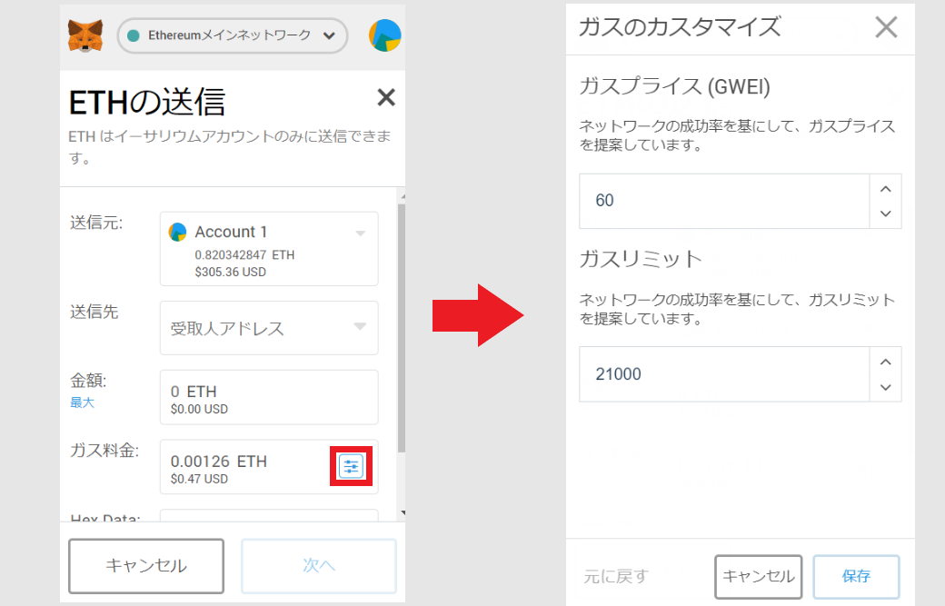Increase the gas limit with up arrow
This screenshot has width=945, height=606.
885,362
